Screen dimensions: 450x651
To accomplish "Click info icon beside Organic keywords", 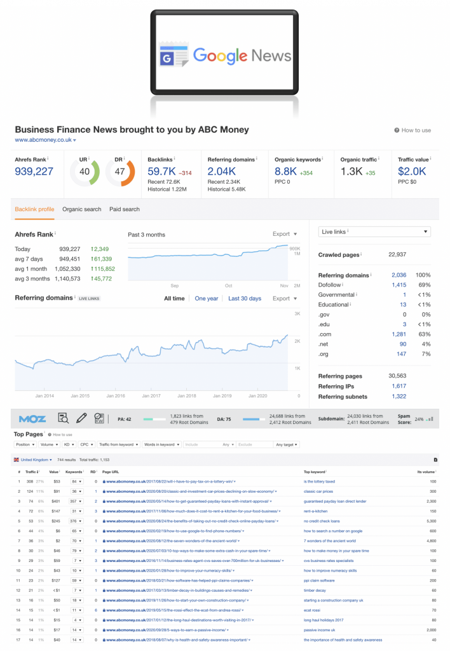I will (322, 158).
